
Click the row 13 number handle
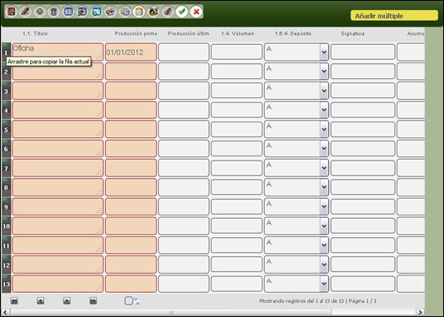click(x=6, y=284)
